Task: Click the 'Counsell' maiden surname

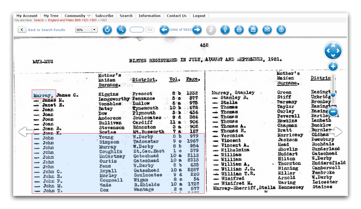Action: click(x=111, y=180)
